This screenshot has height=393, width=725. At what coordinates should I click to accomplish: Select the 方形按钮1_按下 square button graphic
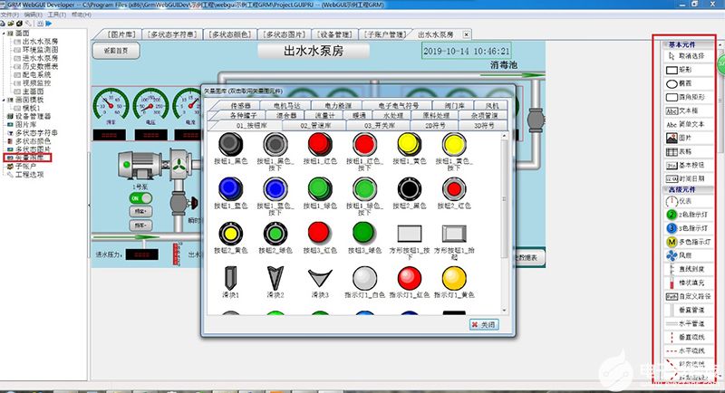point(410,234)
